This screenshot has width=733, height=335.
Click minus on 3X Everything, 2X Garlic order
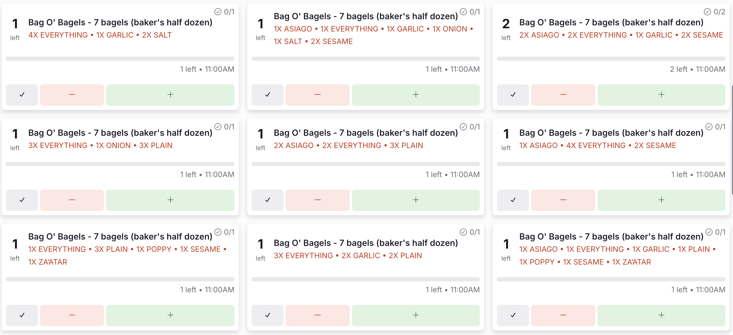318,315
